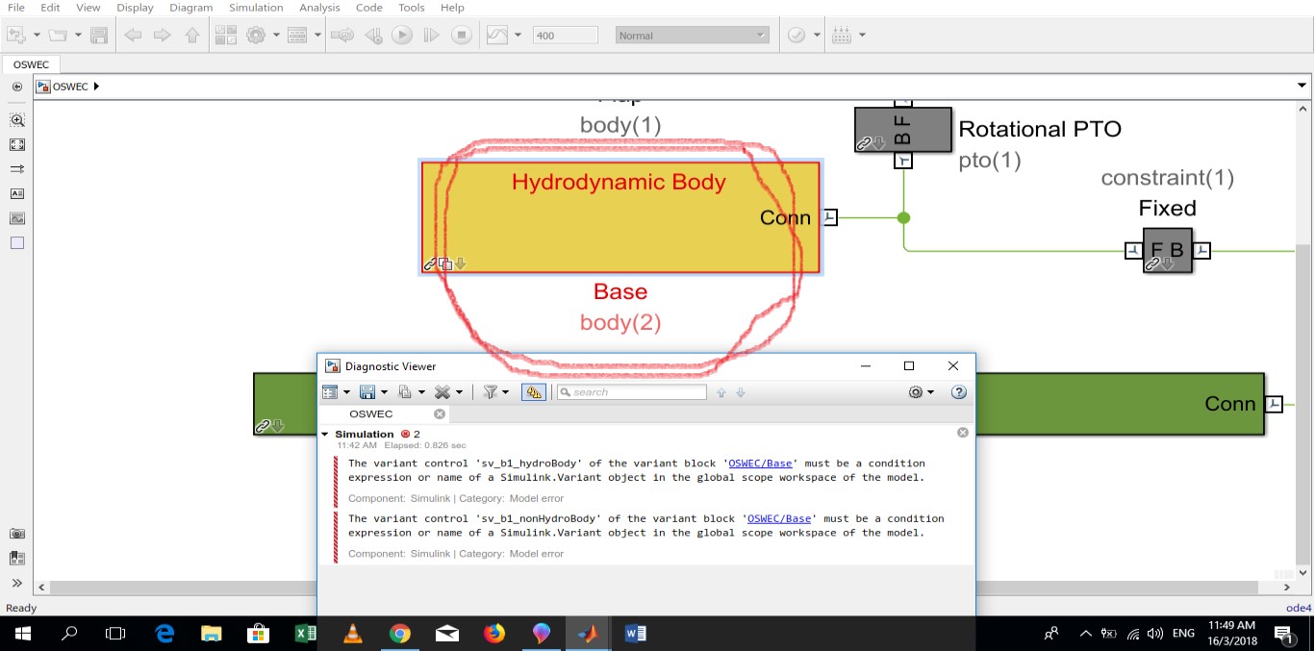Select the Annotation tool in the left palette
The height and width of the screenshot is (651, 1315).
[17, 193]
